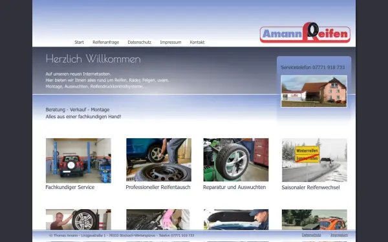Select the Professioneller Reifentausch caption

coord(158,187)
